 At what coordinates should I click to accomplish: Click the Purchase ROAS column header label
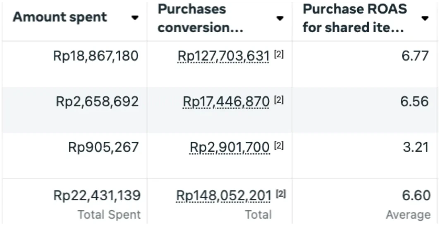coord(354,19)
